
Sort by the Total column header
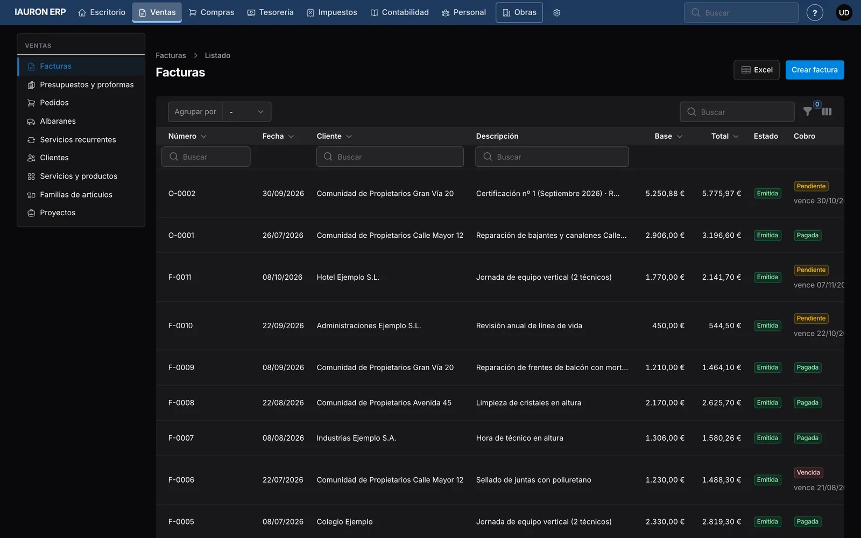point(725,136)
